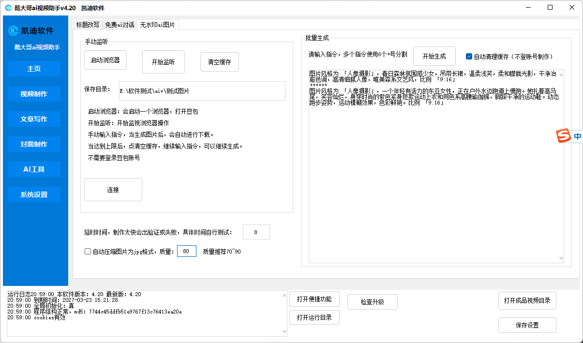Screen dimensions: 583x343
Task: Click 清空缓存 to clear cache
Action: pyautogui.click(x=219, y=62)
